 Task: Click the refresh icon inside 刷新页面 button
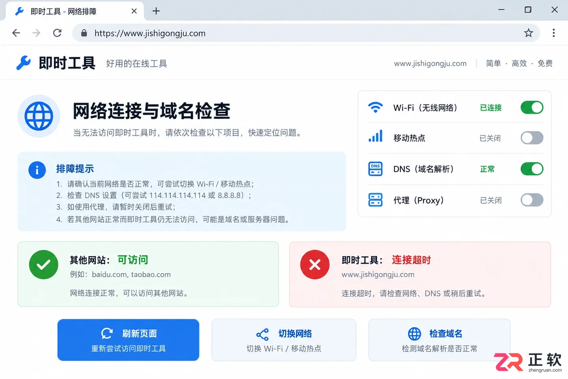click(x=107, y=334)
